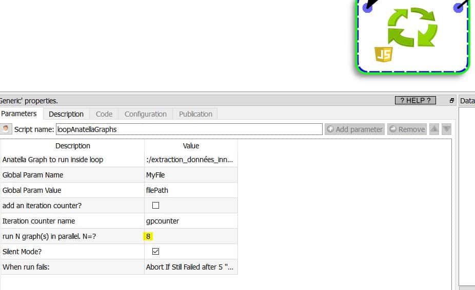
Task: Open the Anatella Graph path value selector
Action: (x=191, y=160)
